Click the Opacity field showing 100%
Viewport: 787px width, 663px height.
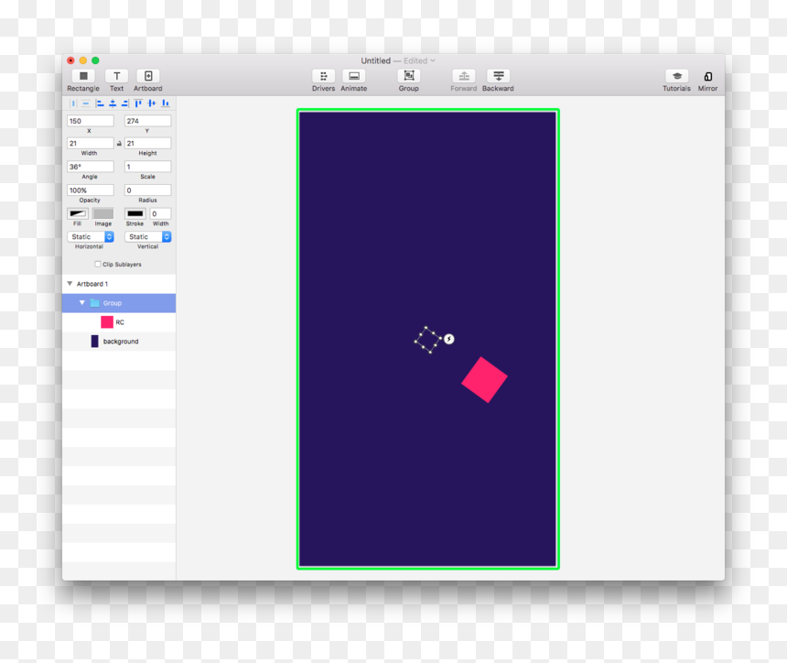(x=91, y=190)
